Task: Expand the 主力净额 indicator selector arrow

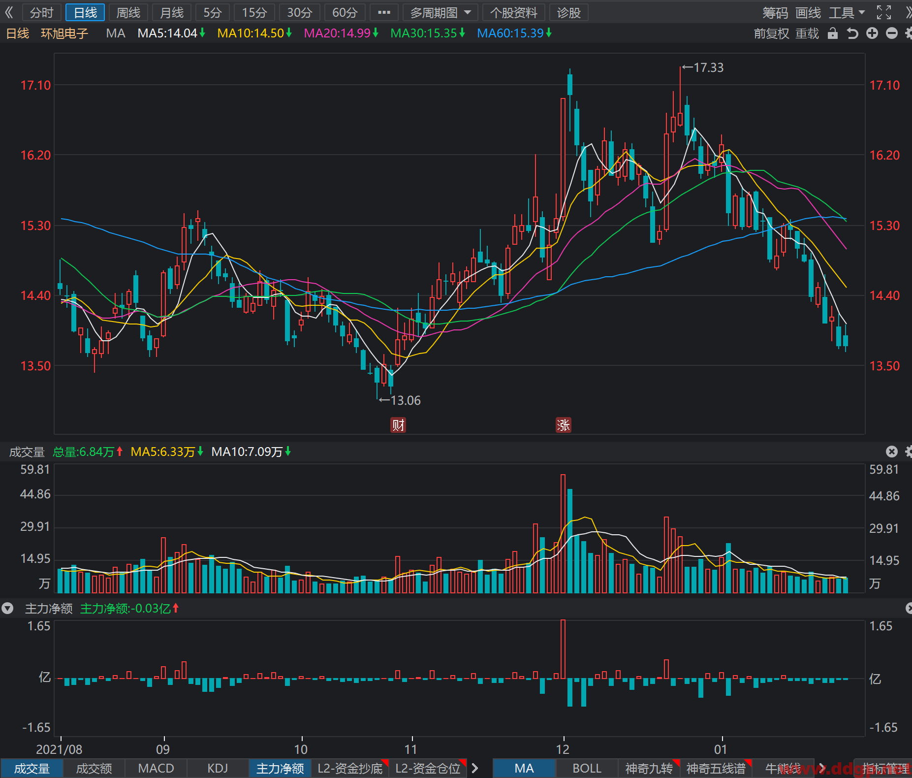Action: 7,609
